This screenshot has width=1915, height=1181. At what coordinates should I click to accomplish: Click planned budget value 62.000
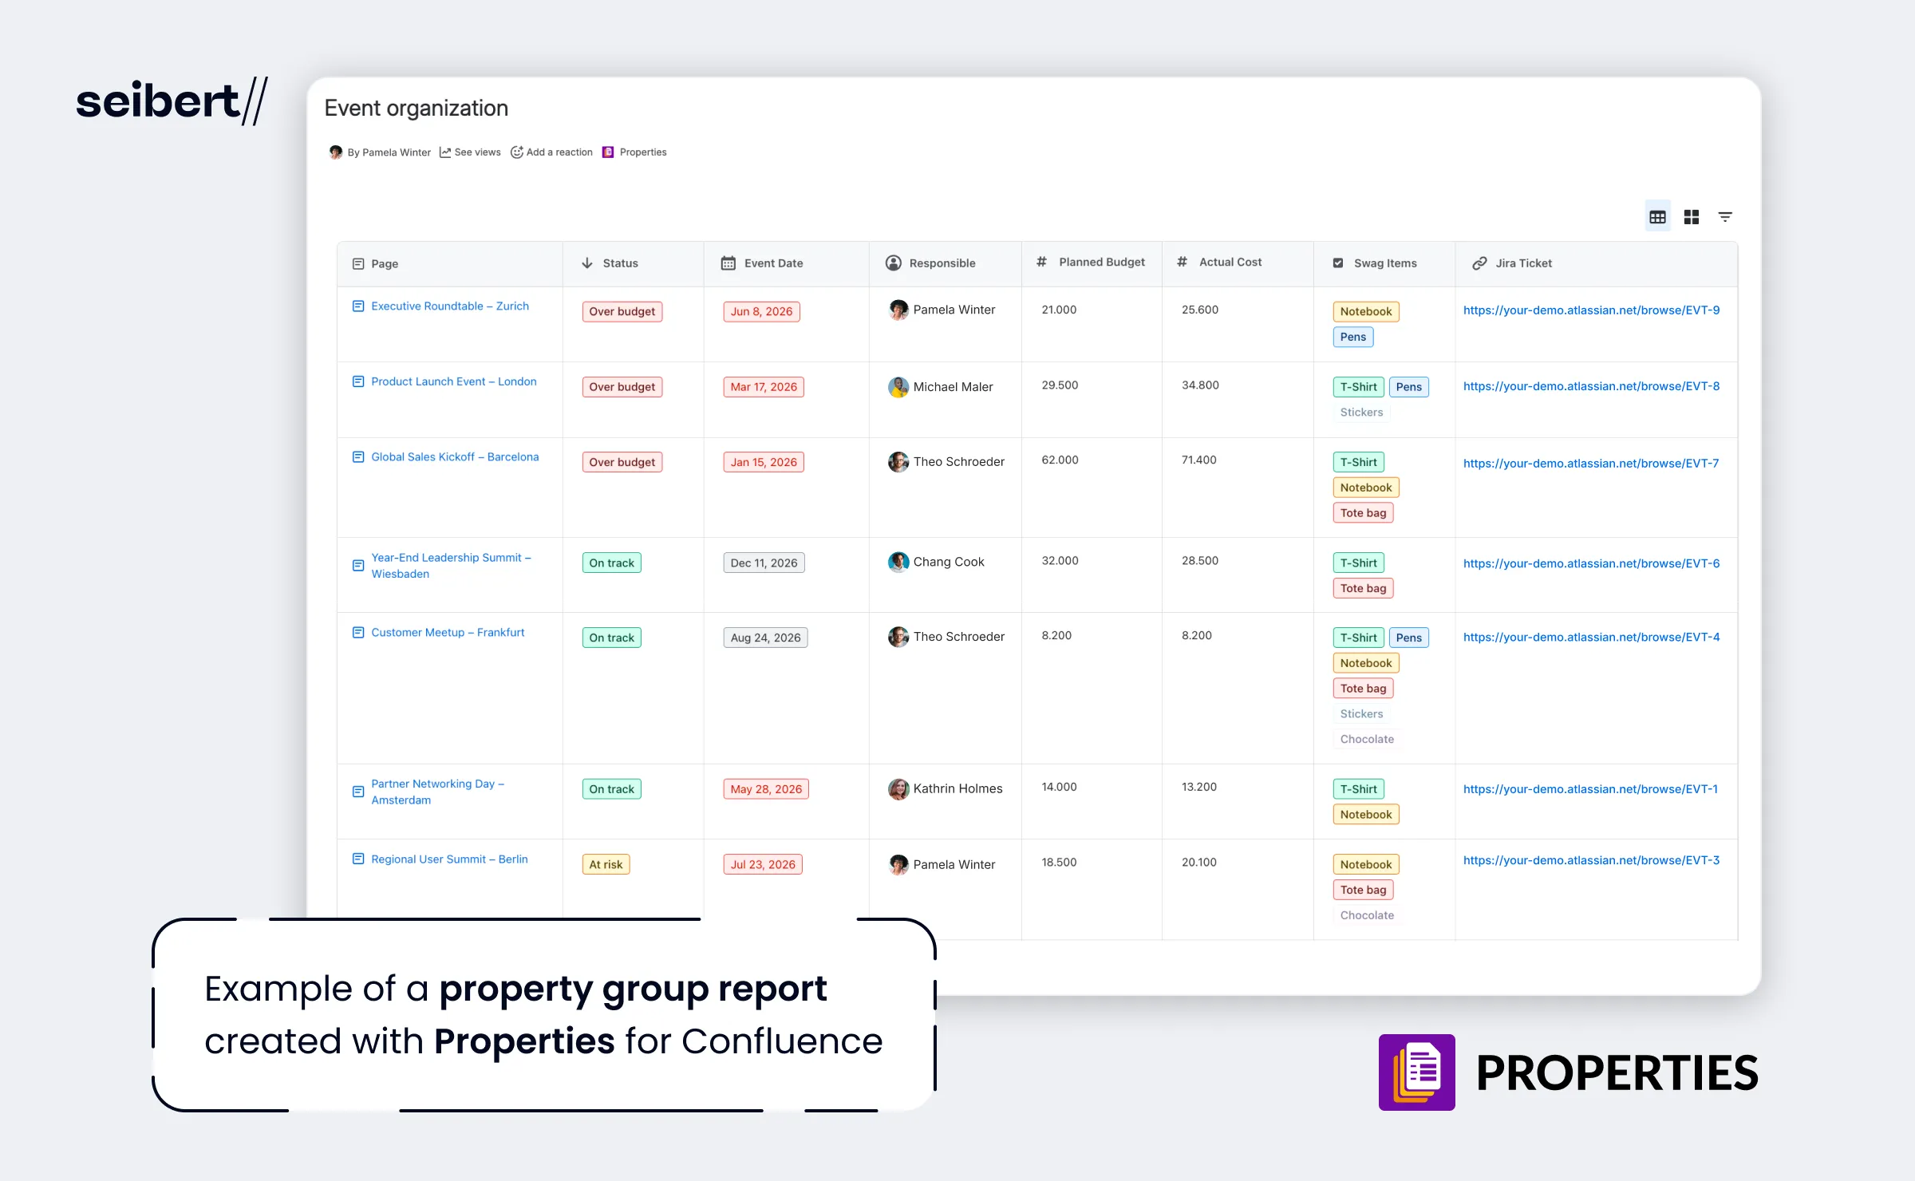click(x=1060, y=460)
